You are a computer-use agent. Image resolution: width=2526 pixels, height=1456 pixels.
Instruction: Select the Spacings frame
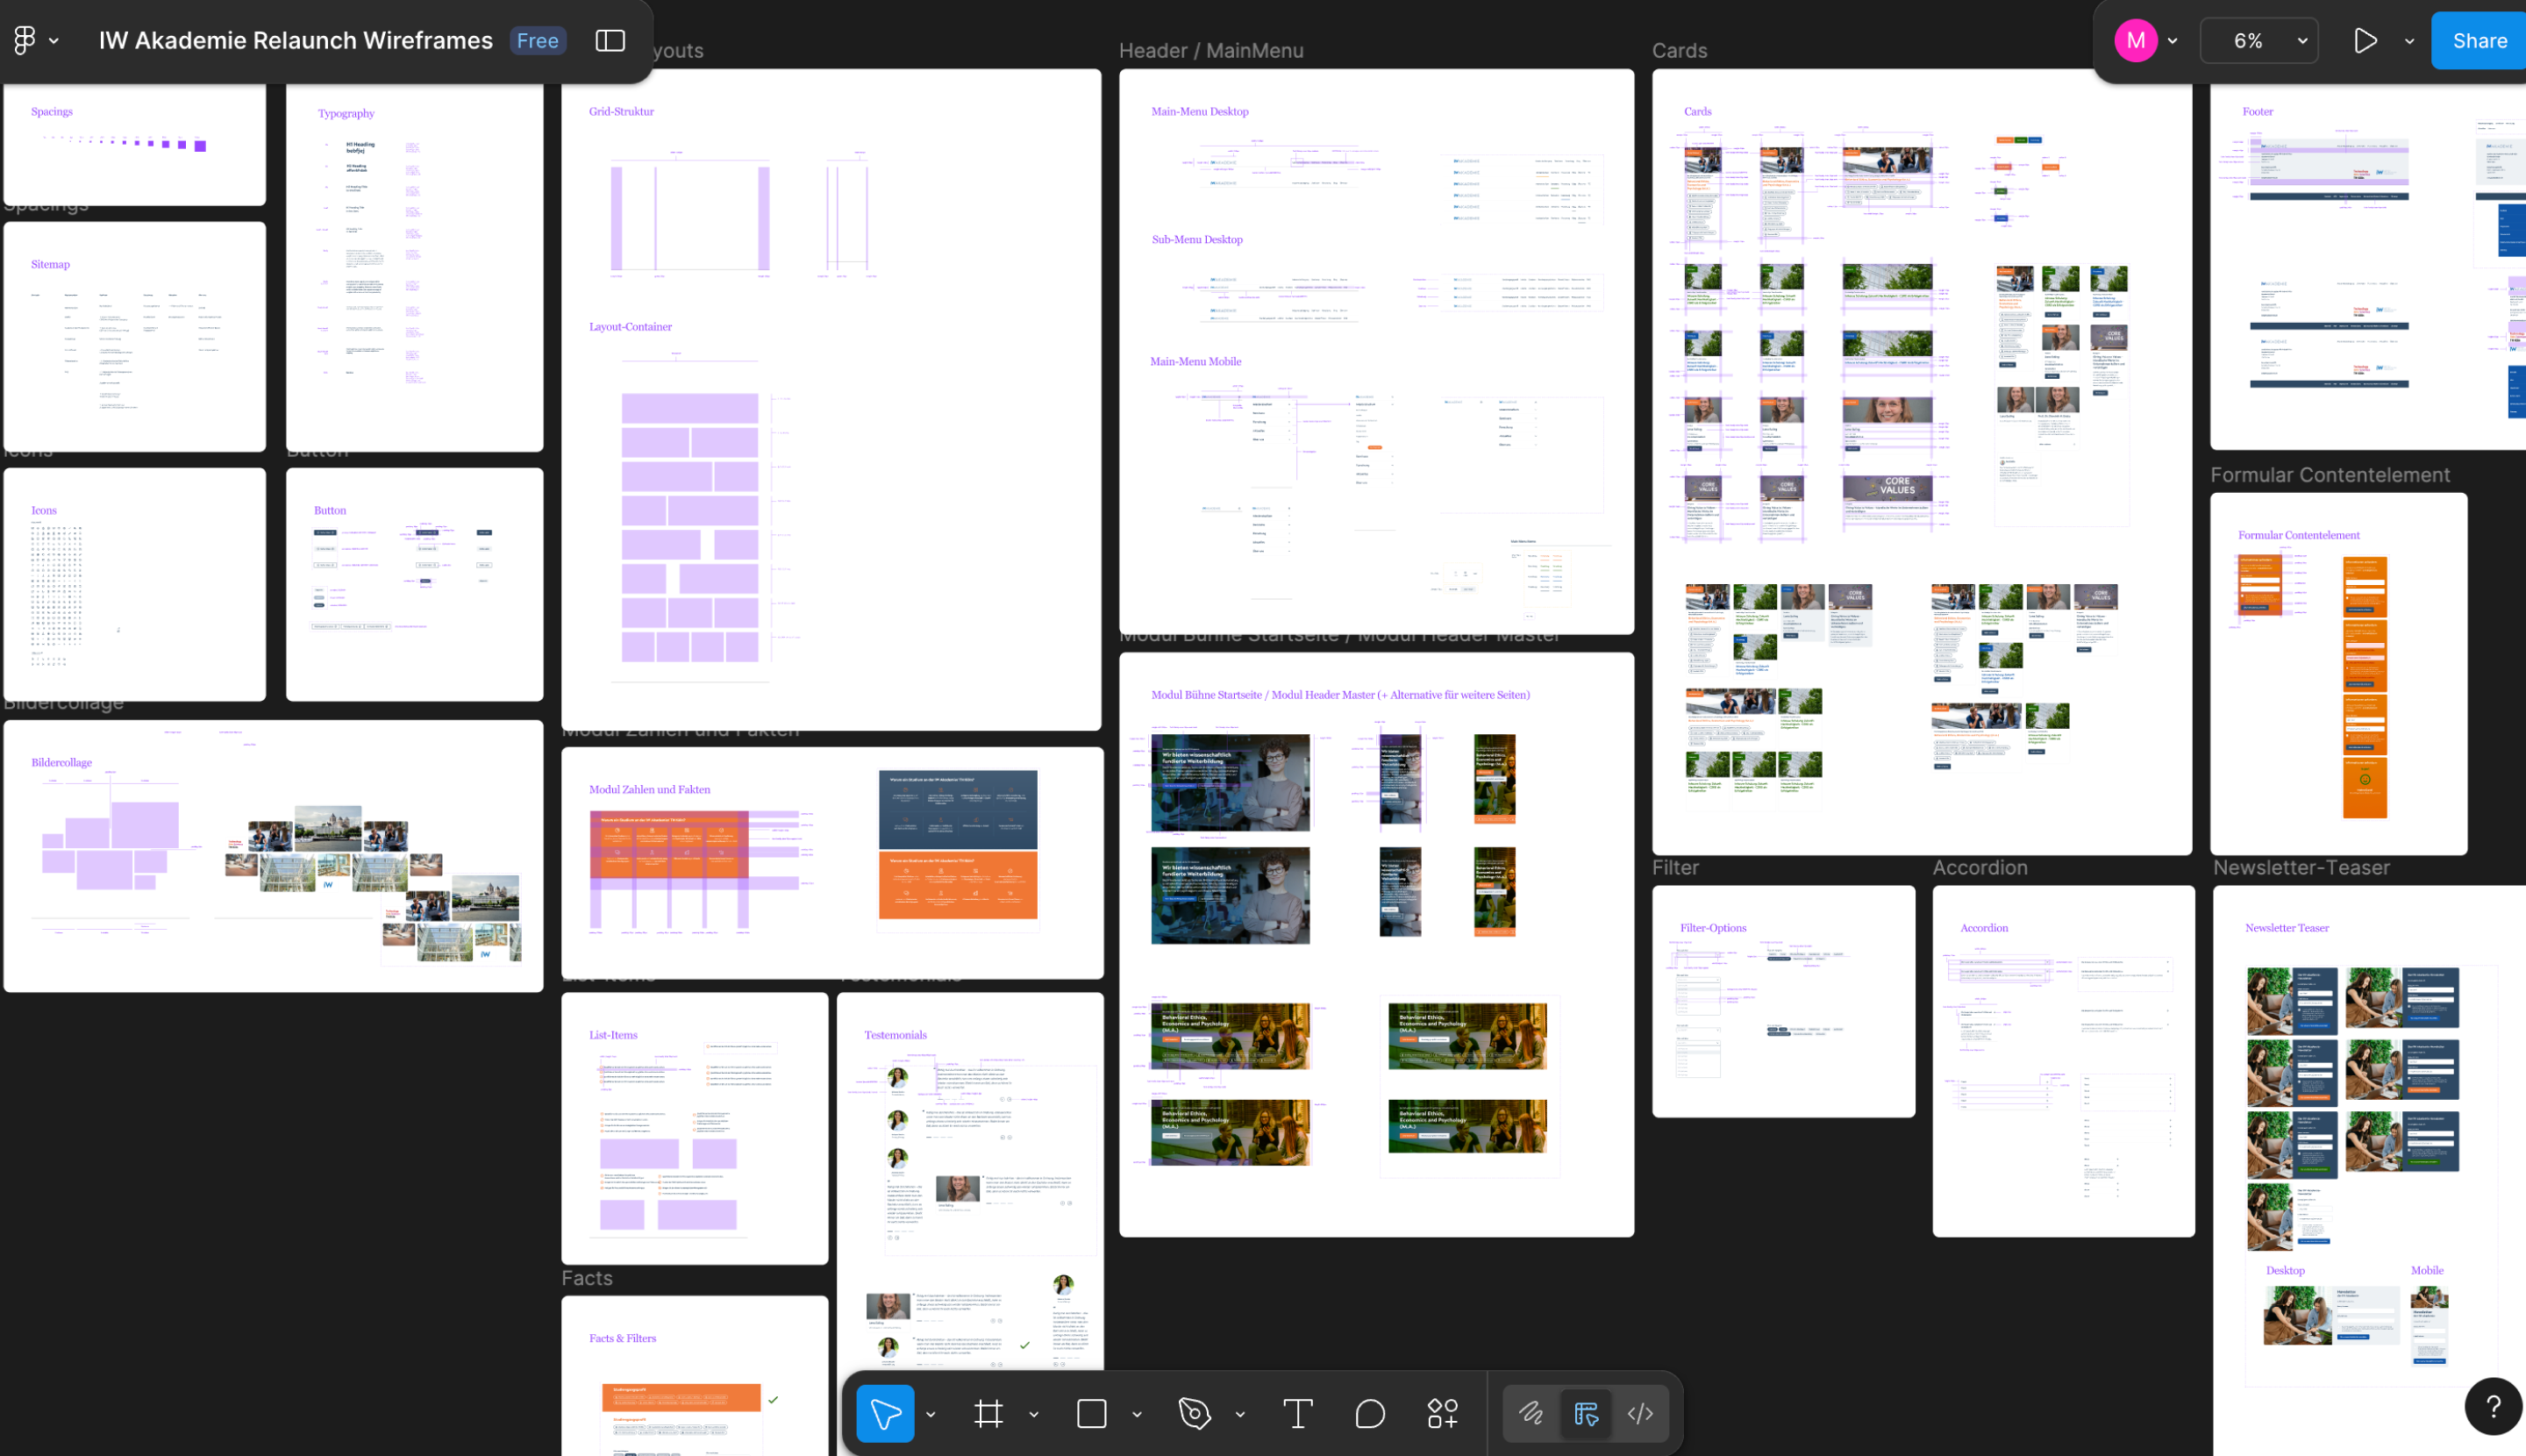(135, 144)
